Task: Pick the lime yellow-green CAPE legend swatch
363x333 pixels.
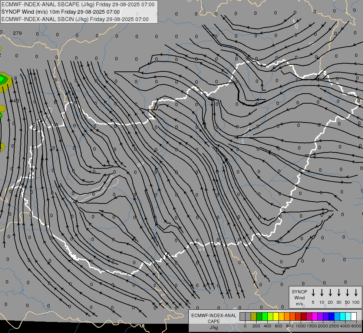Action: (x=270, y=316)
